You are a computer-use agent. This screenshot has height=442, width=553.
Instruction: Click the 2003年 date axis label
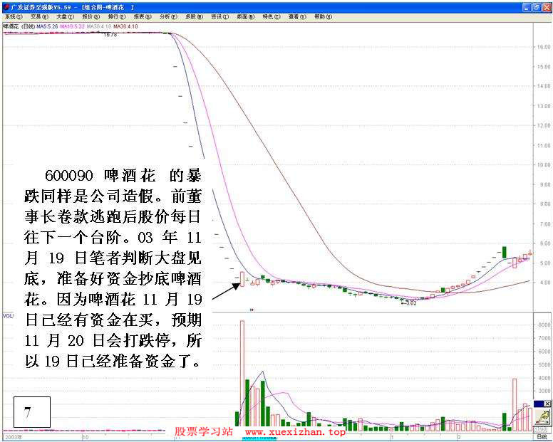click(x=14, y=437)
